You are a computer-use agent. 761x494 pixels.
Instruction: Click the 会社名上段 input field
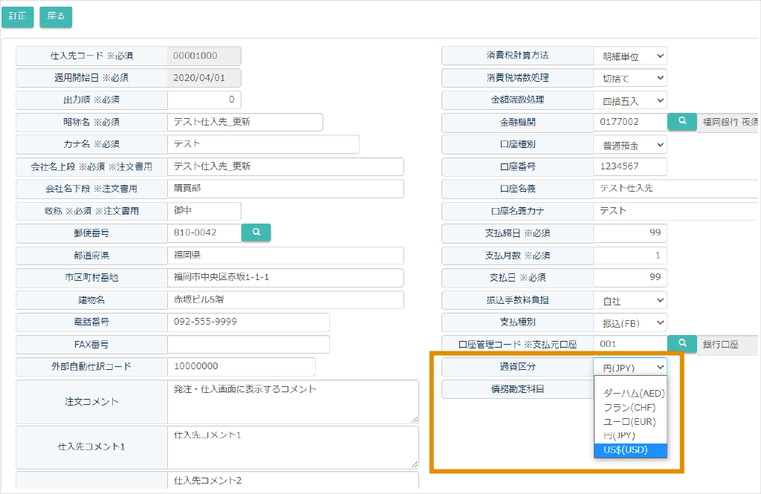tap(286, 166)
